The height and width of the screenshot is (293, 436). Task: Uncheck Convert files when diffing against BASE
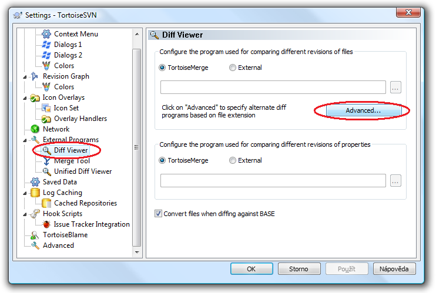tap(158, 214)
